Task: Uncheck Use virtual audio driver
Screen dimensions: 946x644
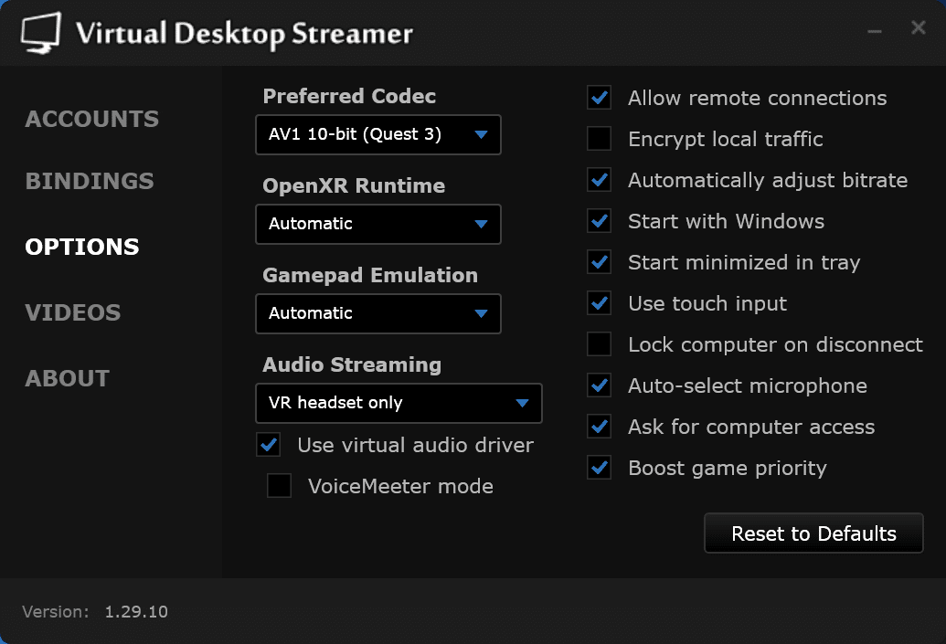Action: (269, 445)
